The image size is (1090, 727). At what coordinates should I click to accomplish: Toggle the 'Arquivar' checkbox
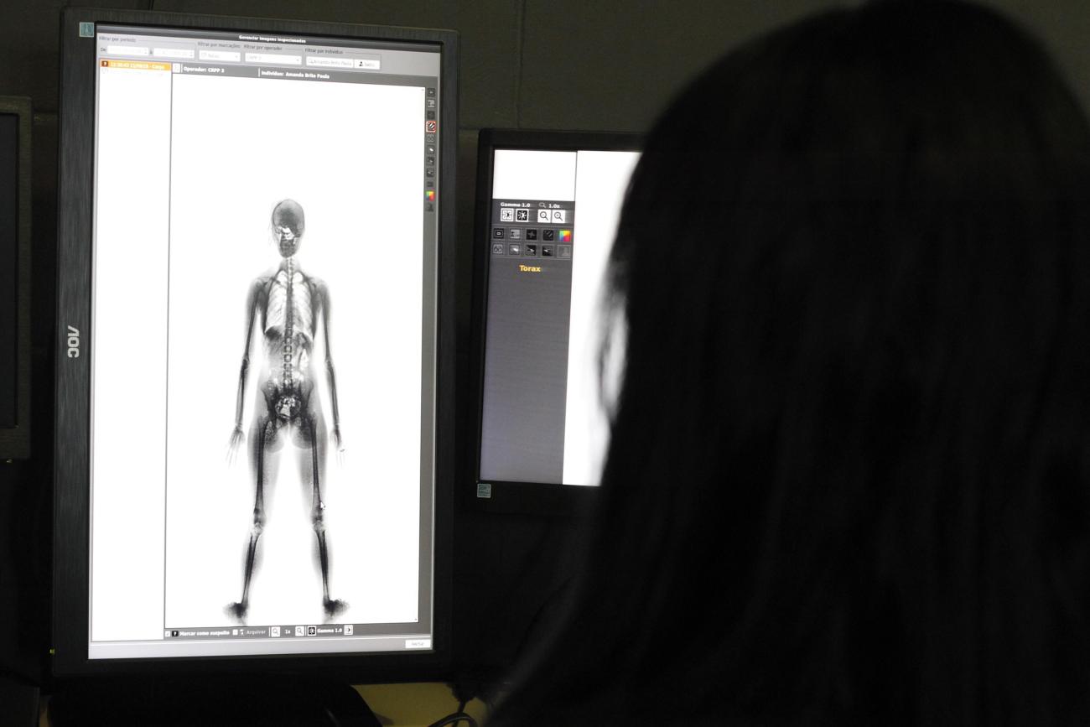click(236, 632)
